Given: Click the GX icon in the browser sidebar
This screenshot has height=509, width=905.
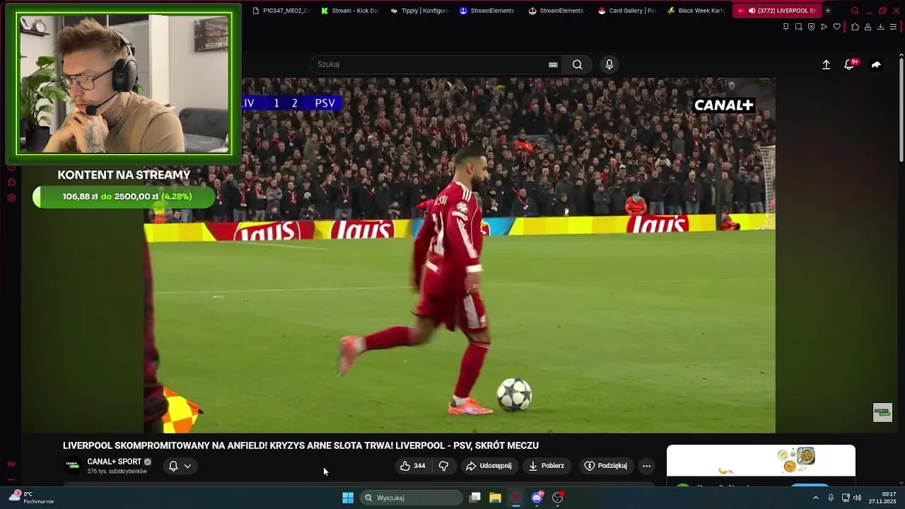Looking at the screenshot, I should (11, 464).
